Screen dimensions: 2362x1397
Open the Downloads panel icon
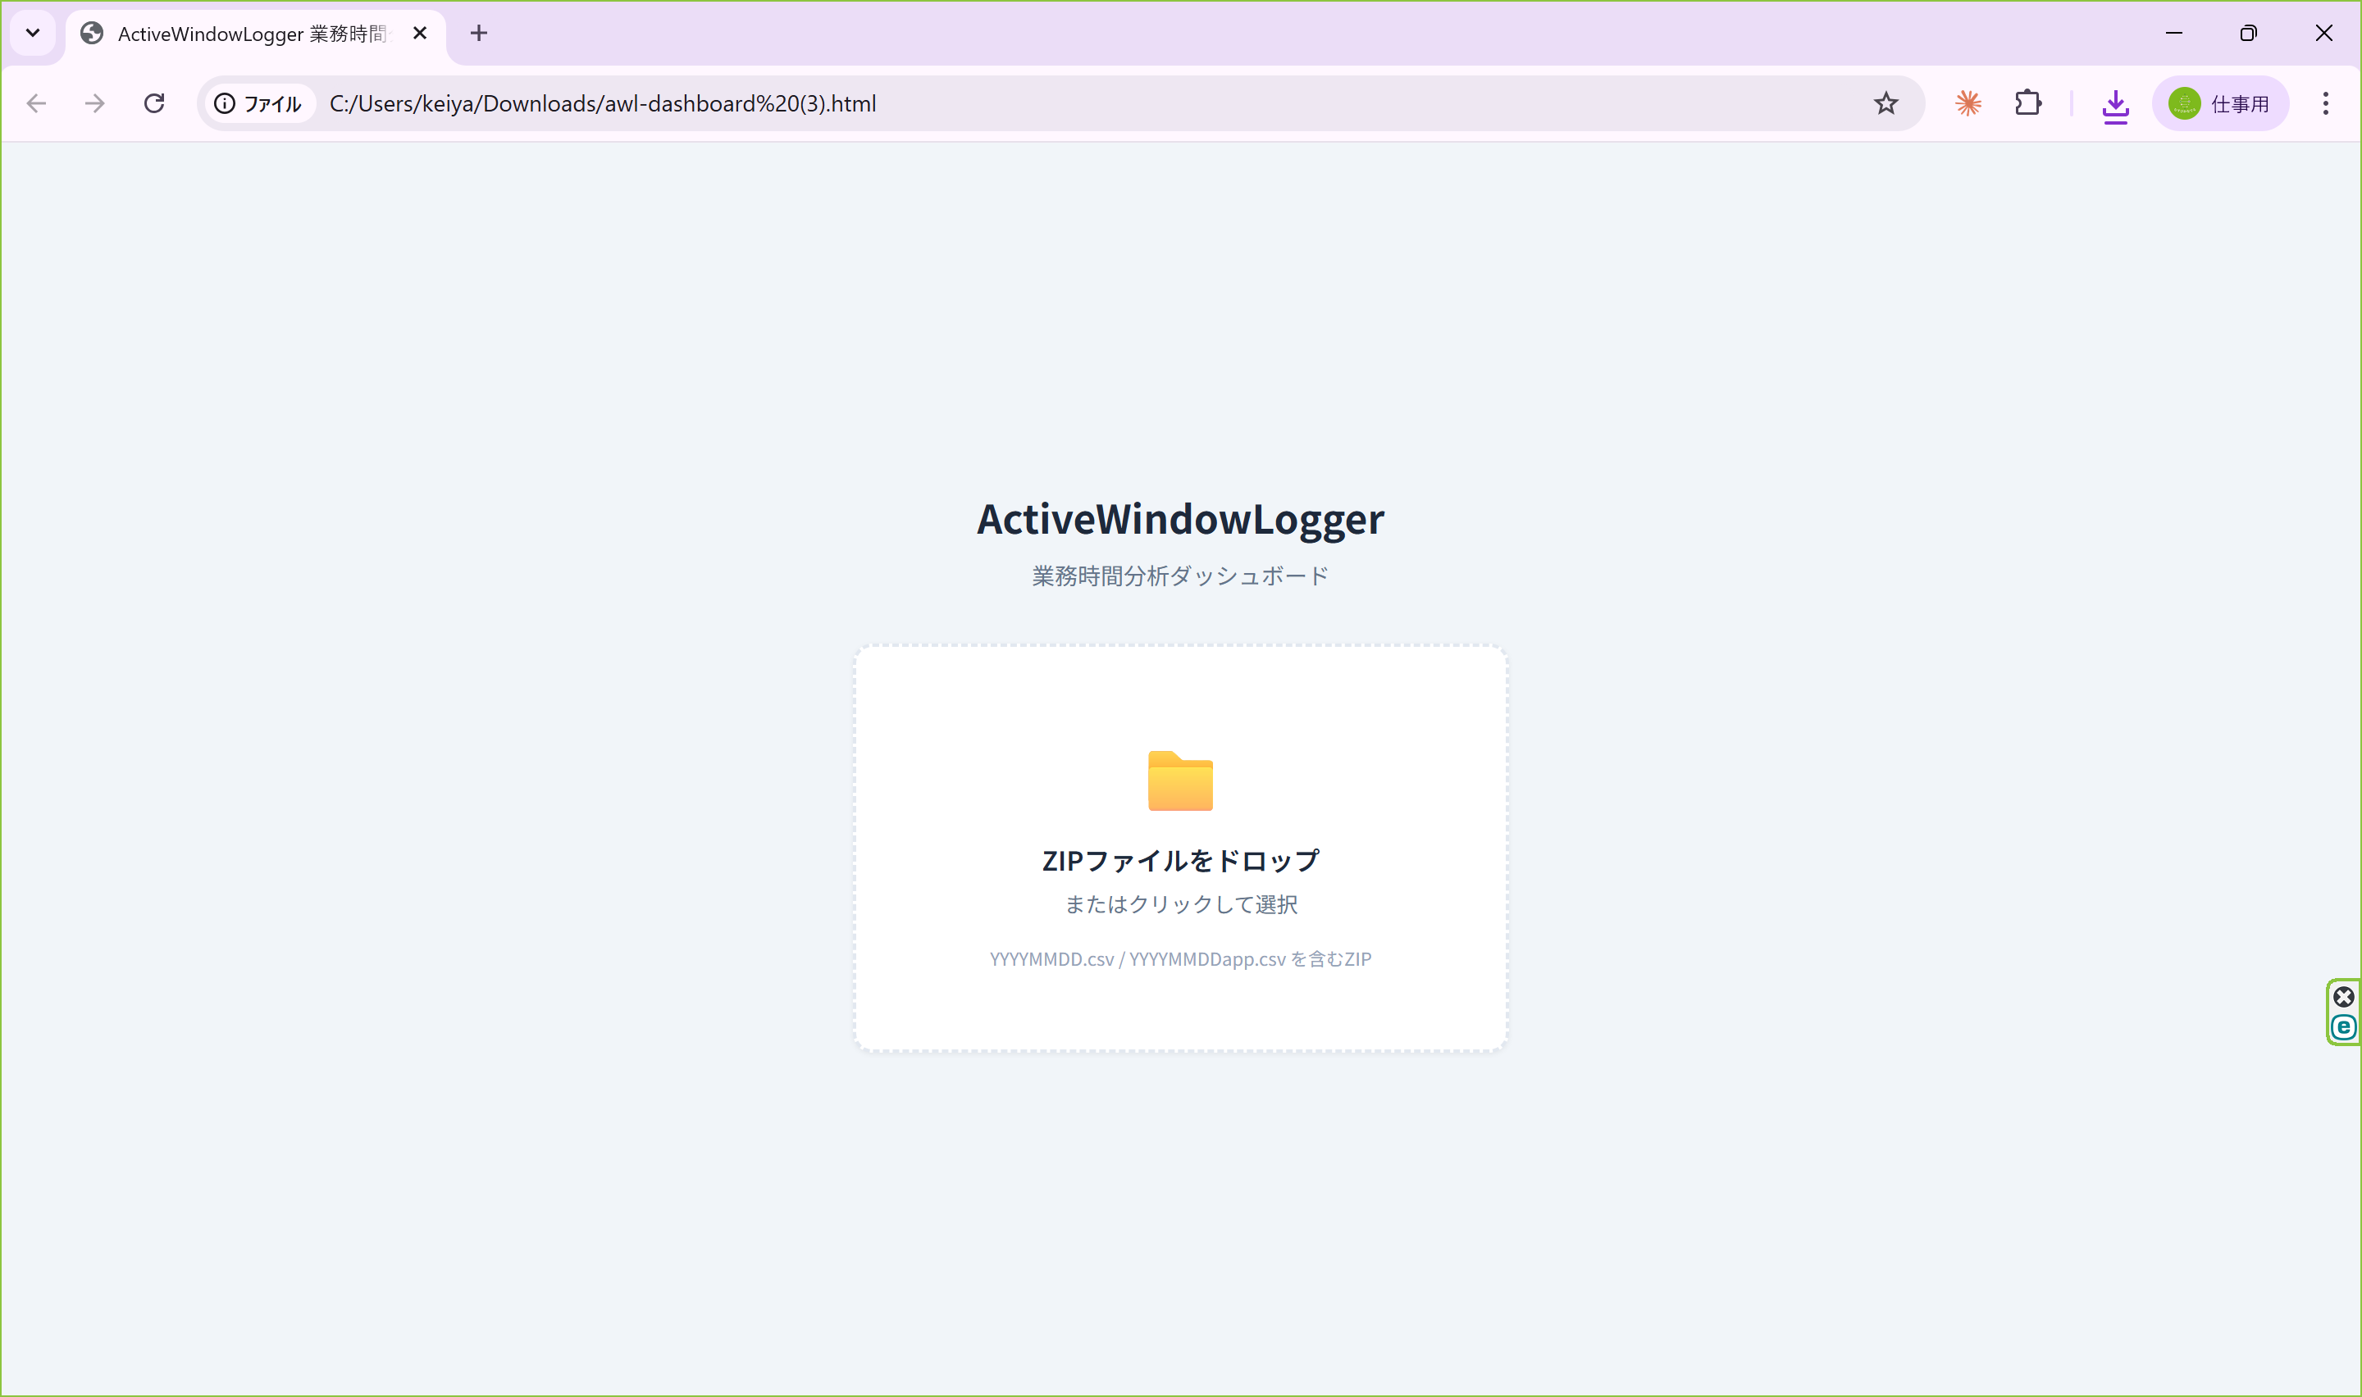tap(2115, 103)
